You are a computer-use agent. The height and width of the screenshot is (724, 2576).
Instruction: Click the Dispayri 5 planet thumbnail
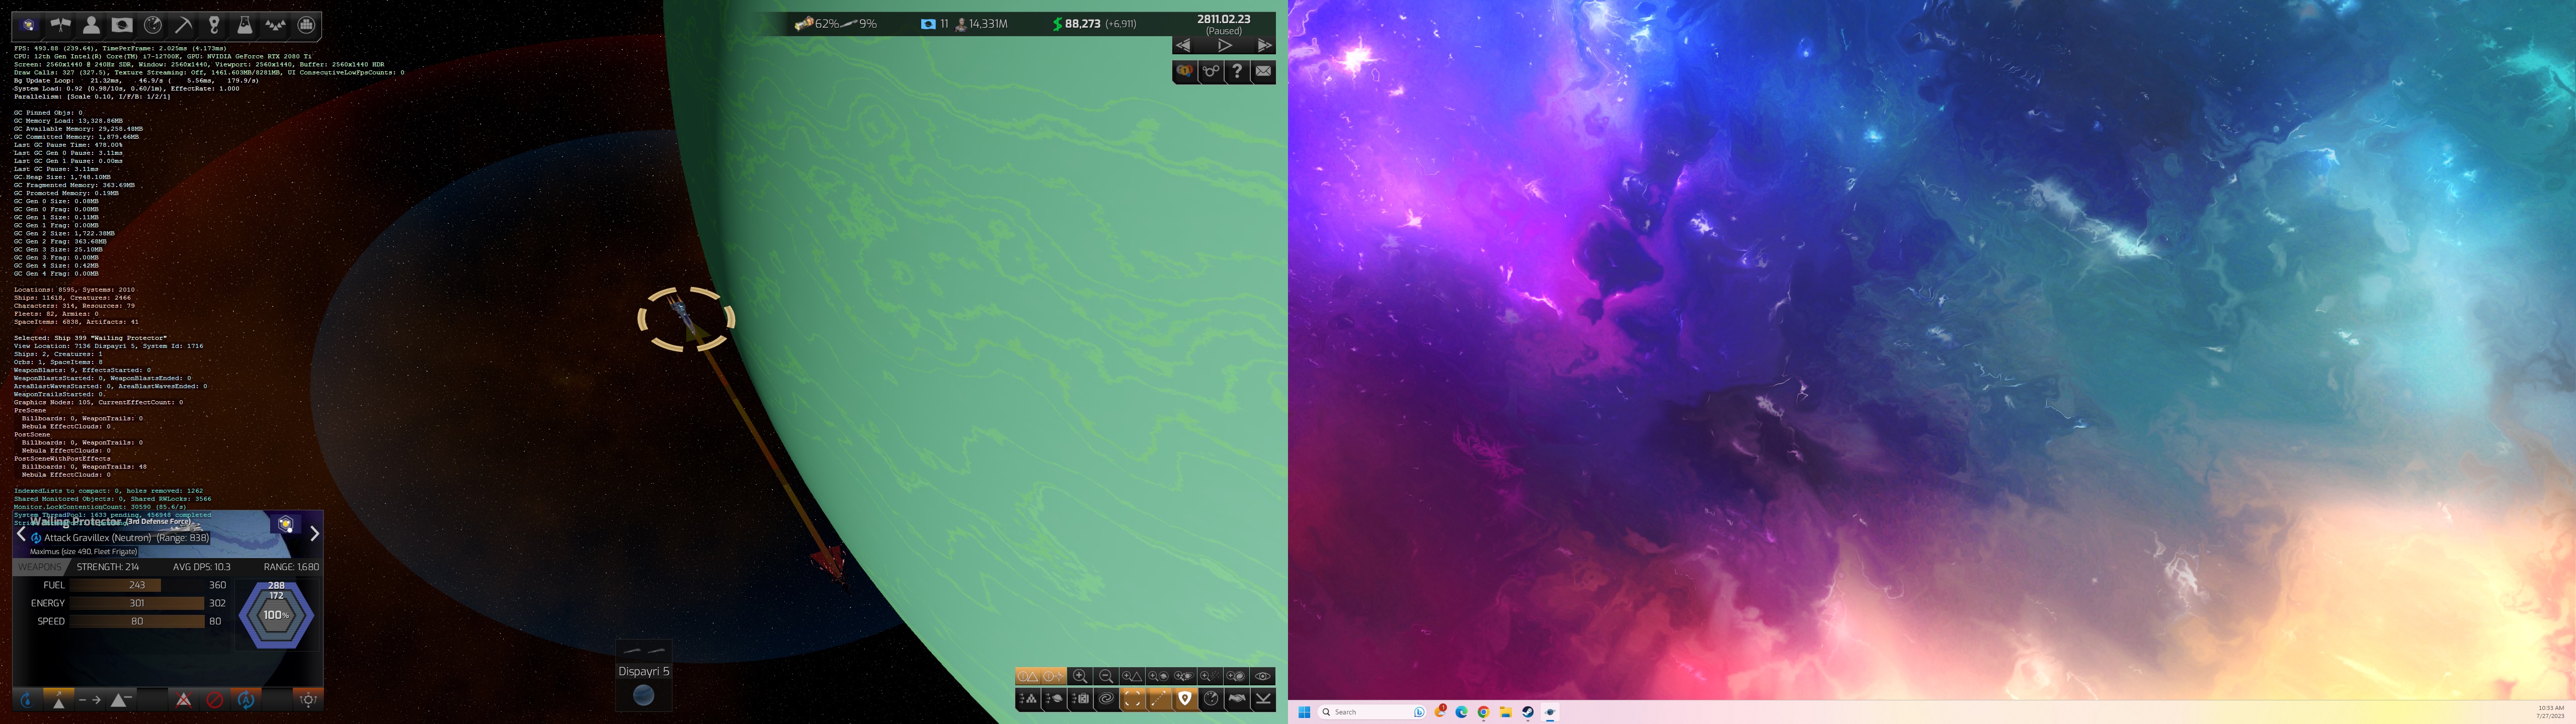click(644, 695)
